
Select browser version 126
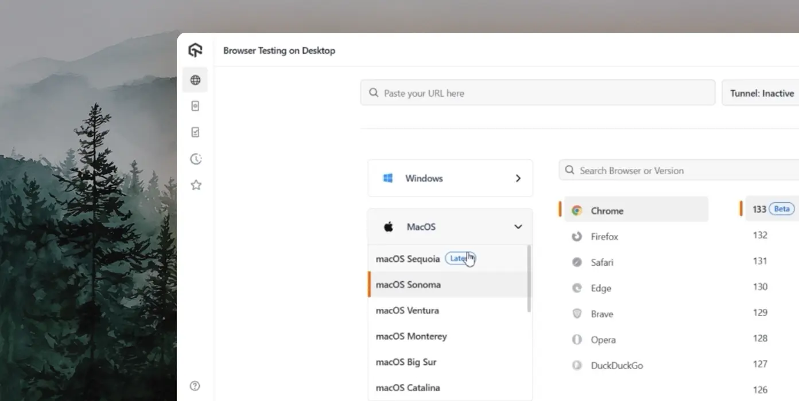point(760,390)
